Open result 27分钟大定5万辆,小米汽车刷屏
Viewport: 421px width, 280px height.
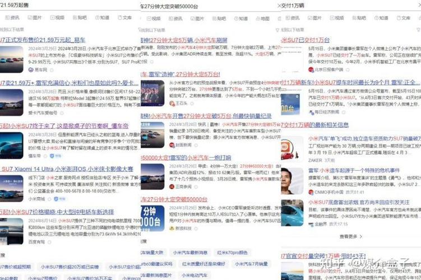tap(184, 40)
